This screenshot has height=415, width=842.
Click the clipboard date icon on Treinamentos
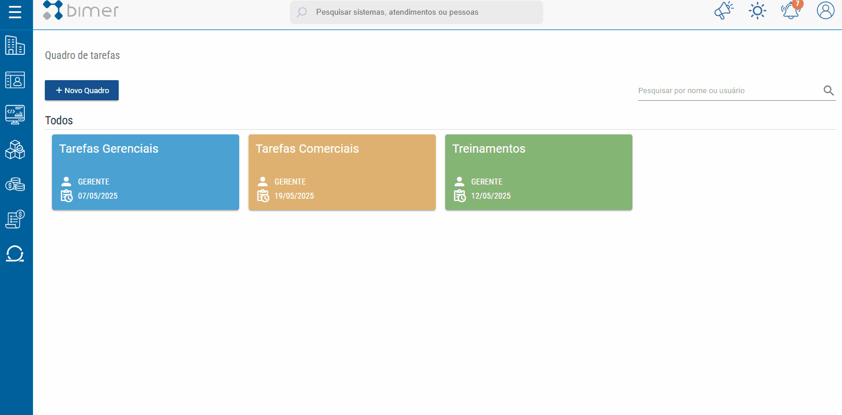click(460, 196)
